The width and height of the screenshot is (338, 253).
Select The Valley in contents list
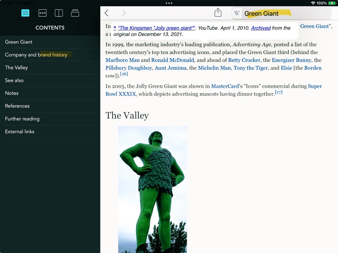[x=17, y=68]
